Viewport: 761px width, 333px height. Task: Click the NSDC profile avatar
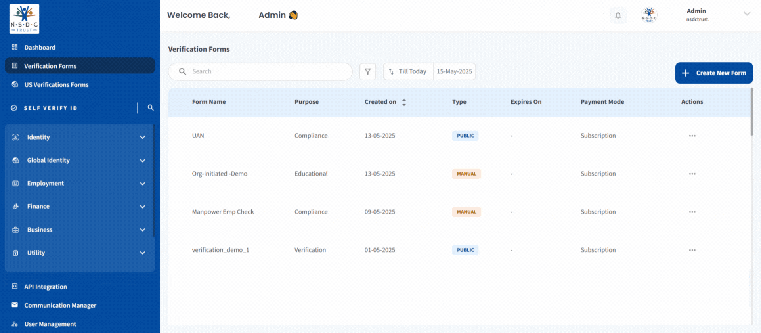pyautogui.click(x=649, y=15)
